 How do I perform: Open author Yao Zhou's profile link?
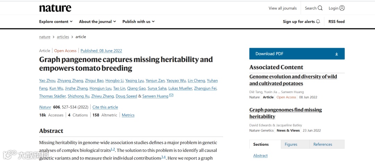(47, 81)
